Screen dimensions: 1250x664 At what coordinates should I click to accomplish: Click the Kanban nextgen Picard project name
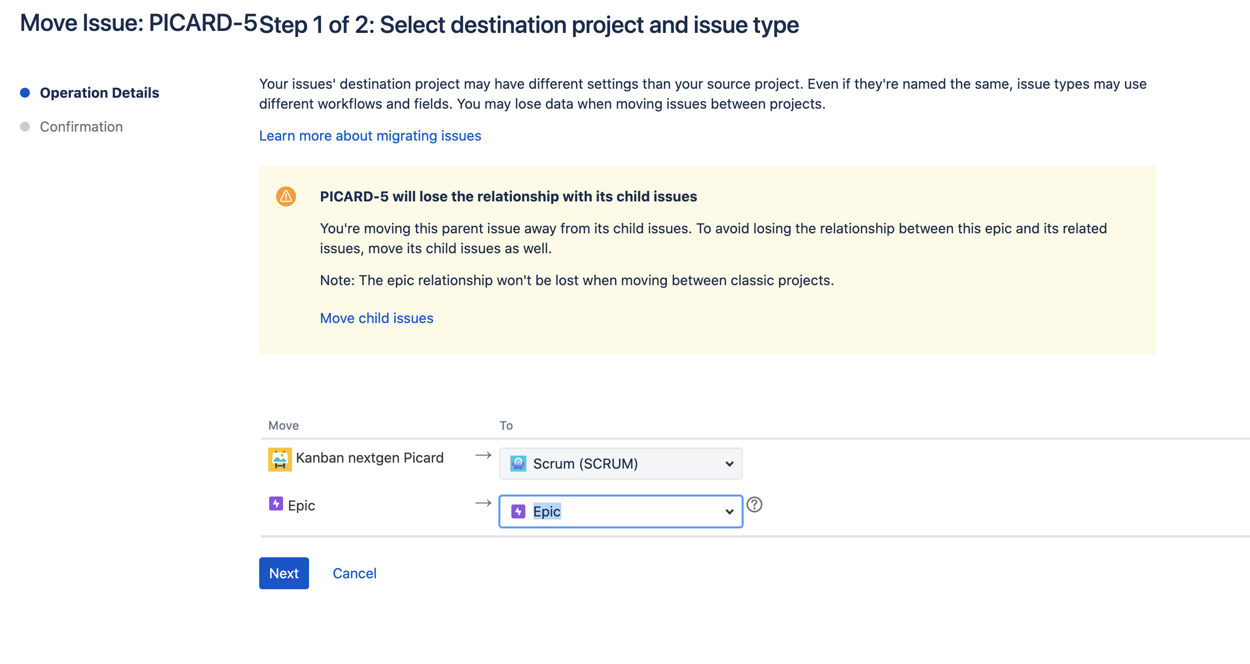pos(369,458)
